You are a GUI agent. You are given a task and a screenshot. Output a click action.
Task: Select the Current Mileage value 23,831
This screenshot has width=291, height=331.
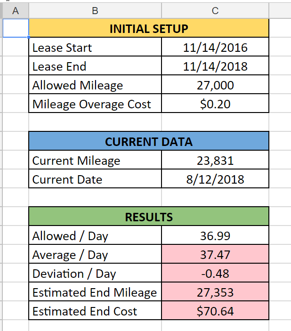click(215, 160)
